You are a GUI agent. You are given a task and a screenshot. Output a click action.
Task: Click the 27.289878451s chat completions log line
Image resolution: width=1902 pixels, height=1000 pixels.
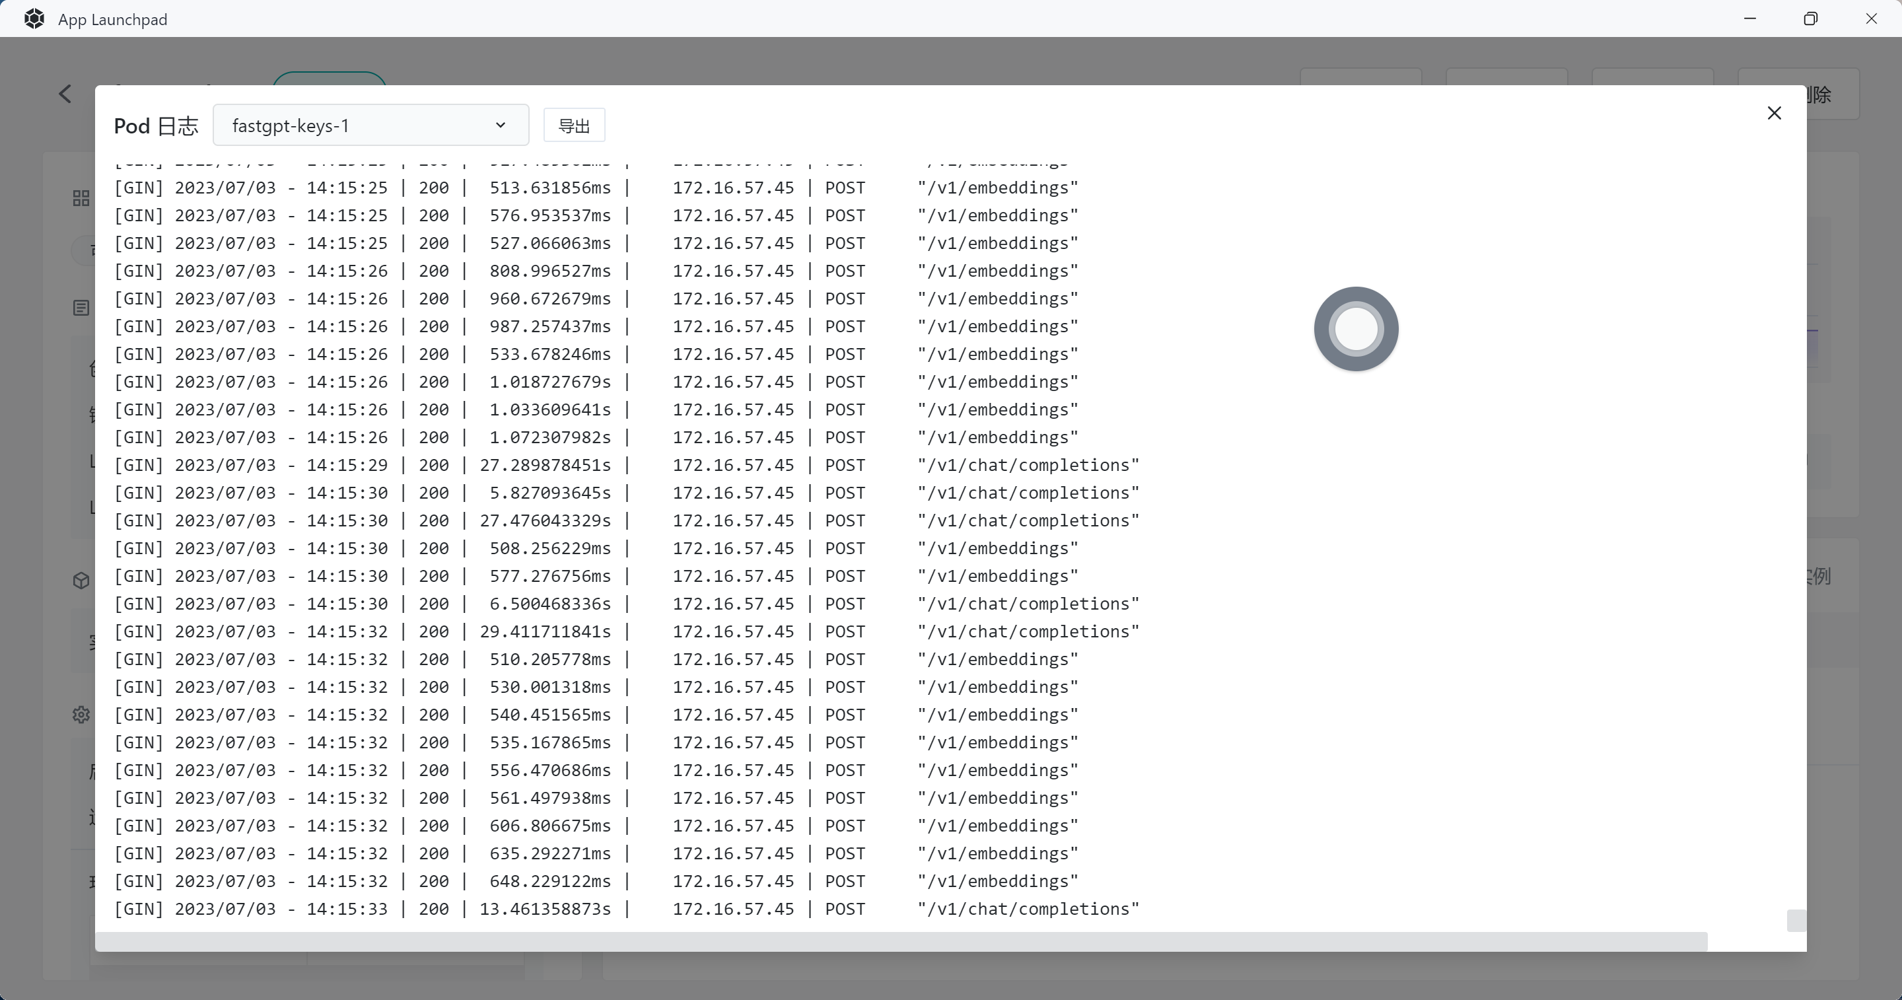point(626,465)
